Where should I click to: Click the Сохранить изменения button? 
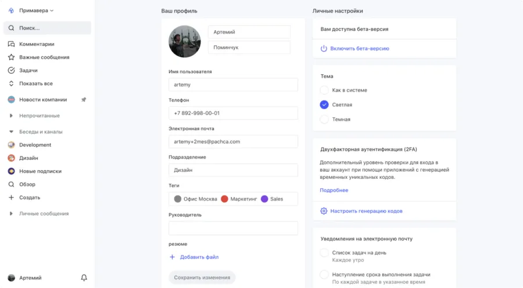[x=202, y=278]
